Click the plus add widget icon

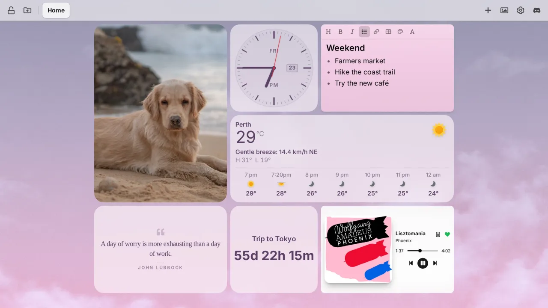point(488,10)
